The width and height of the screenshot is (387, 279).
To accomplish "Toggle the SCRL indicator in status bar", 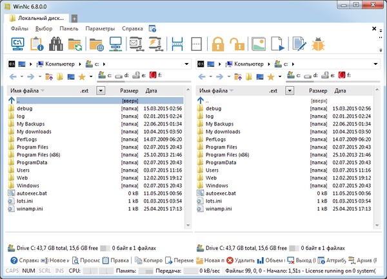I will click(45, 271).
